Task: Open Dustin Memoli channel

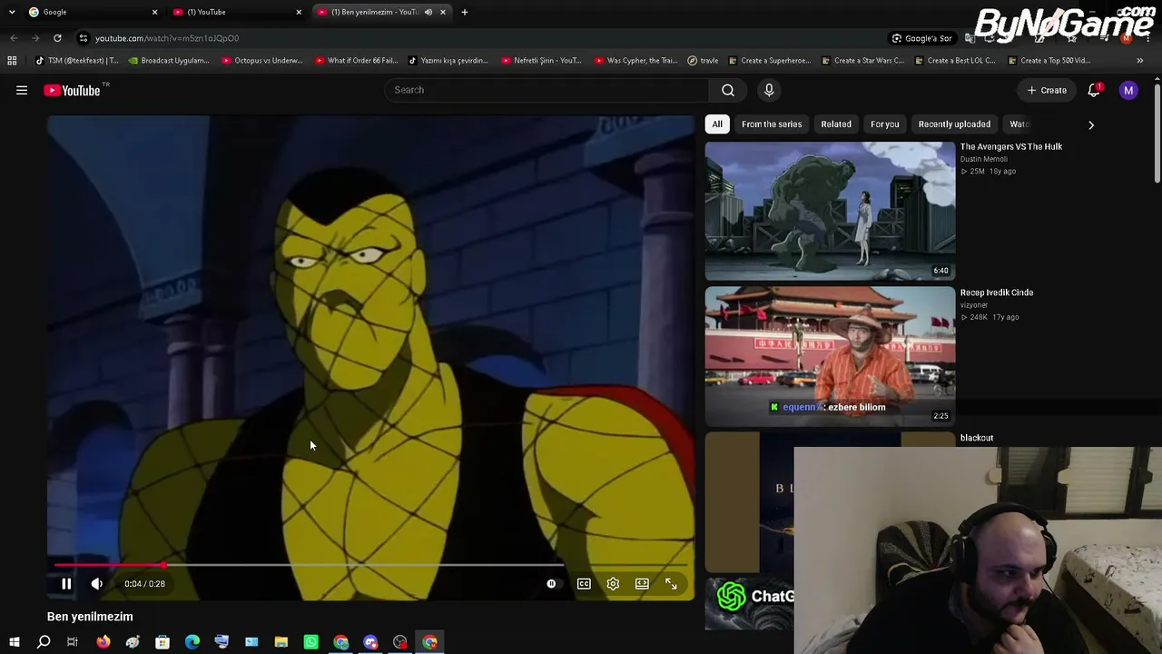Action: tap(984, 159)
